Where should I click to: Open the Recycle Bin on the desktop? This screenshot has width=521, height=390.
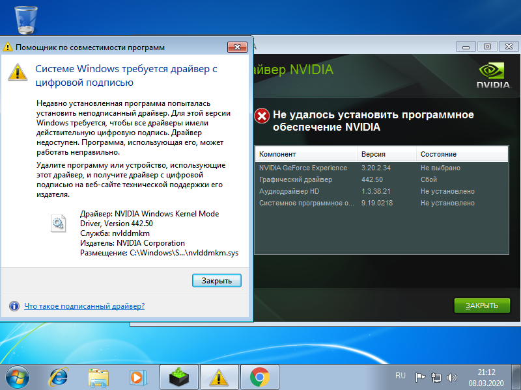click(x=25, y=20)
